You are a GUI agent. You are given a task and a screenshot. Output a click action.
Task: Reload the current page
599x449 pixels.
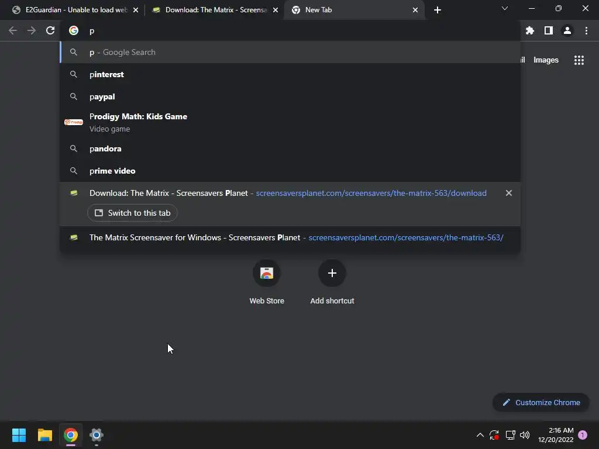point(50,30)
